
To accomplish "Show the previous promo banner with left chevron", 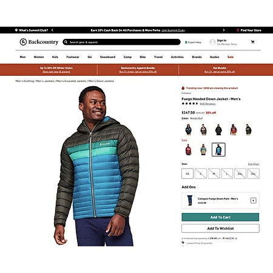I will coord(52,30).
